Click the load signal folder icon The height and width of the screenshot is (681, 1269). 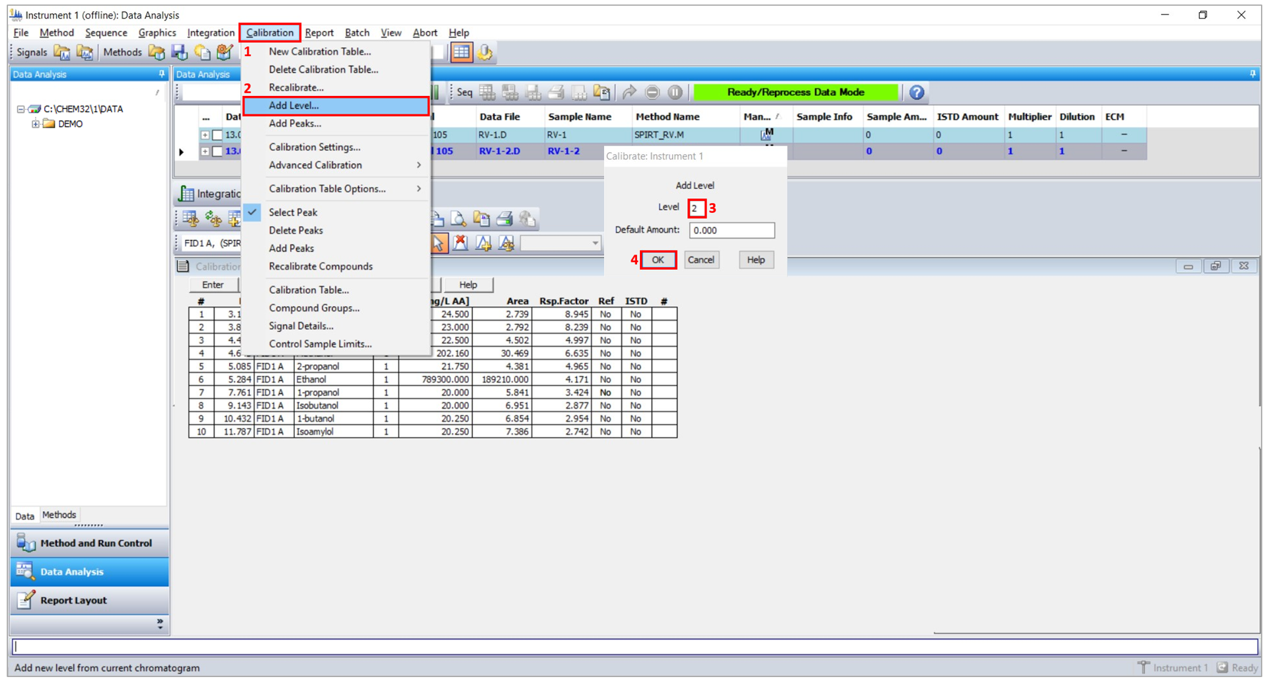point(62,52)
